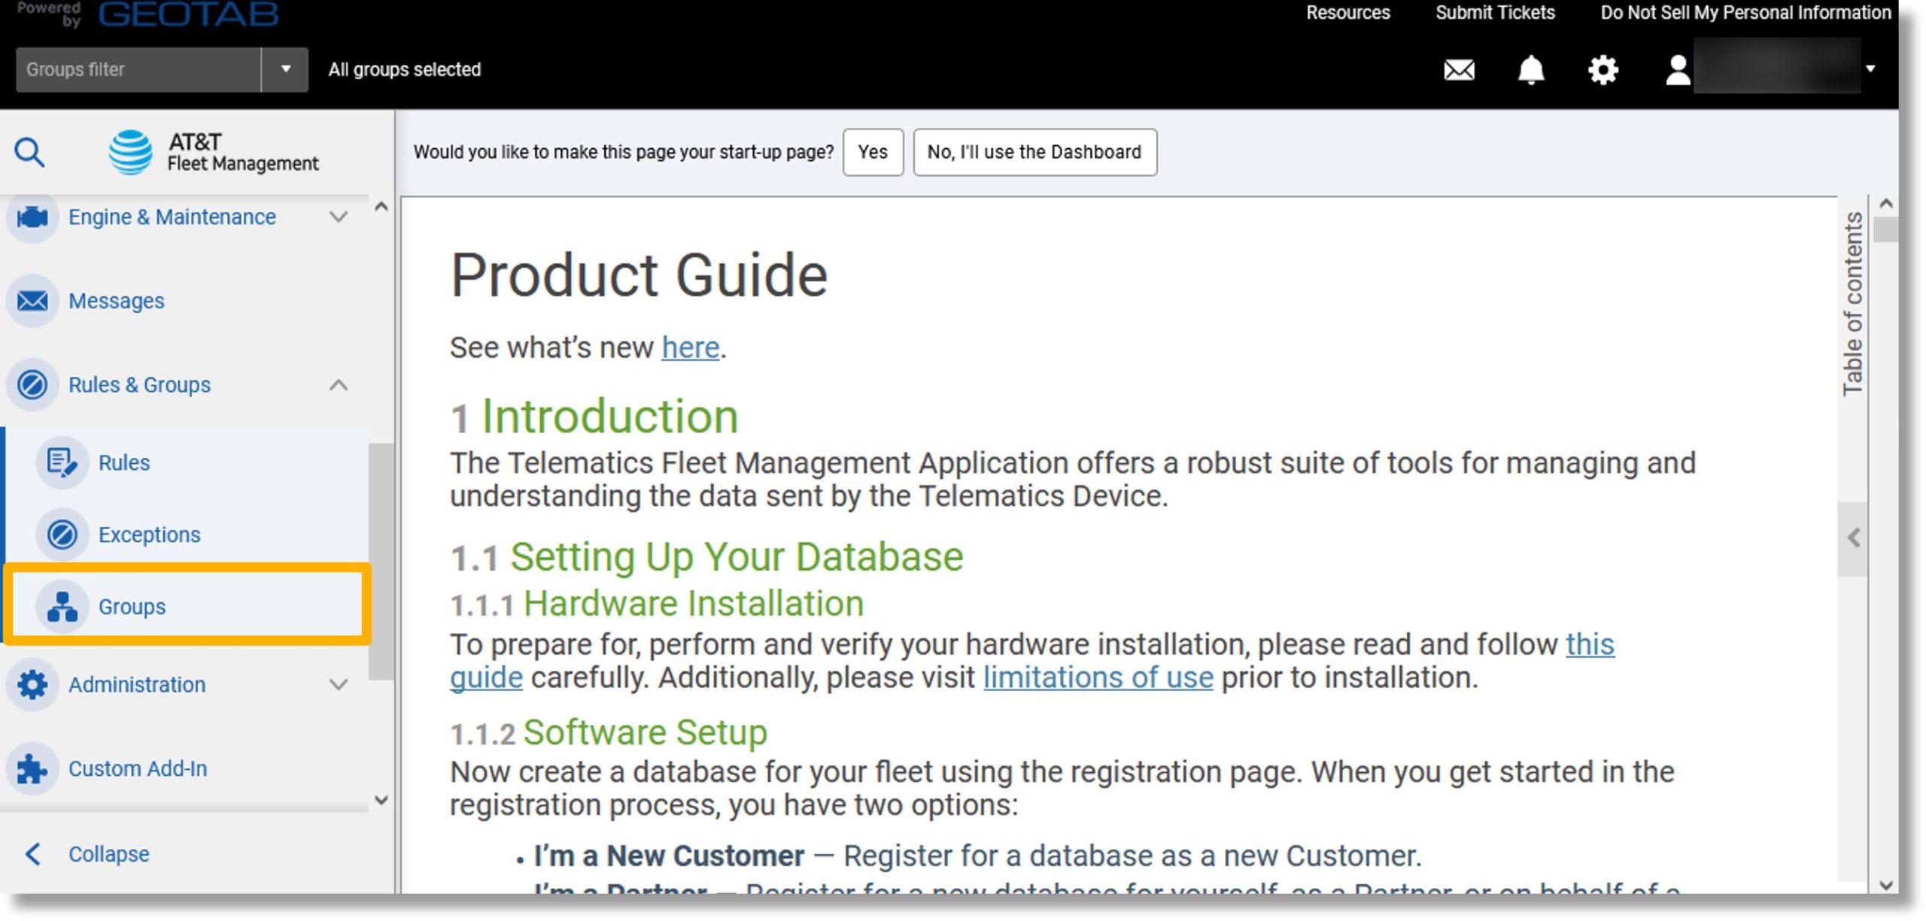The image size is (1926, 921).
Task: Click the Exceptions icon in sidebar
Action: click(x=62, y=535)
